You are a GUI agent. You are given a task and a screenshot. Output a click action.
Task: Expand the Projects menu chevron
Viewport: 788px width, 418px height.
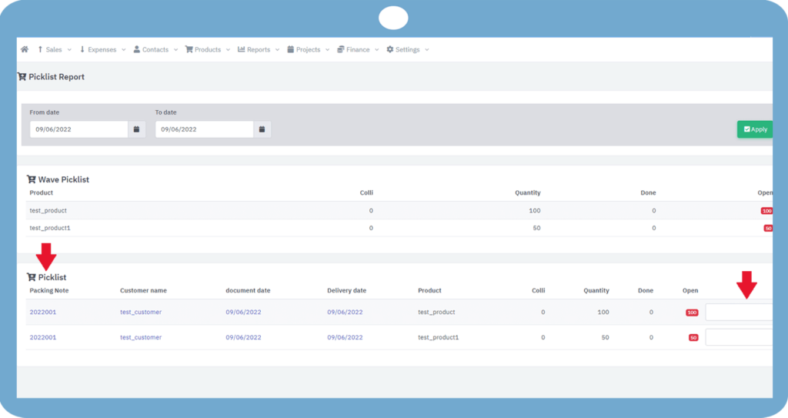(x=328, y=50)
